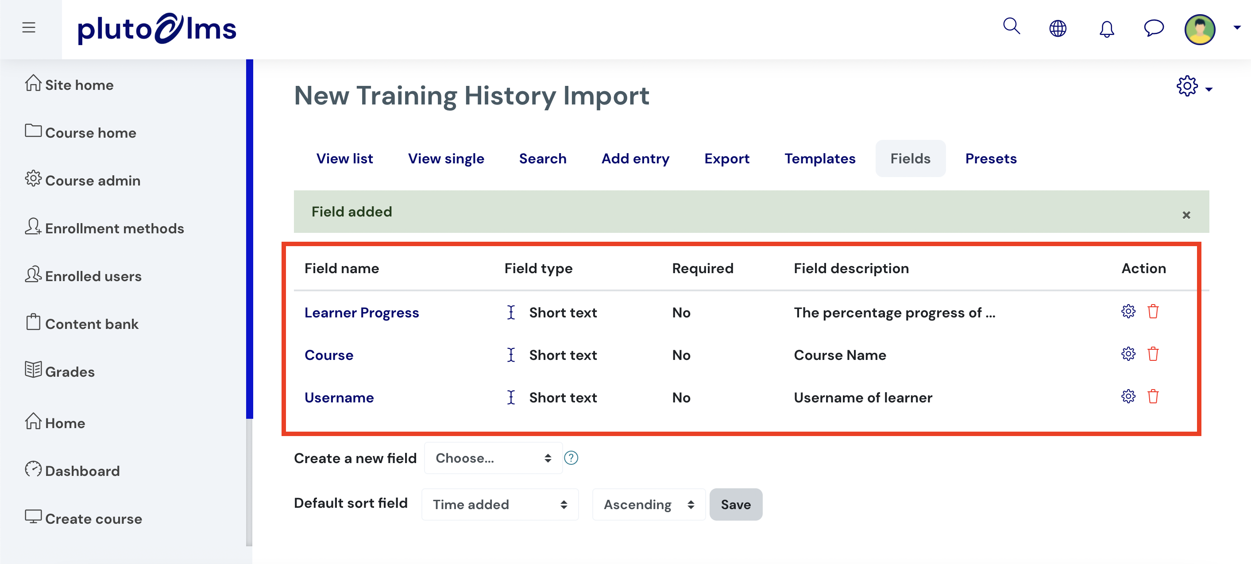Open Grades label

pos(70,371)
